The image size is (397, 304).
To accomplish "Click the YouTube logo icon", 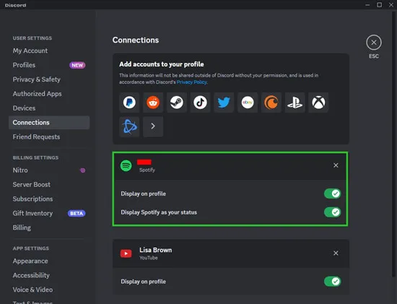I will pos(126,253).
